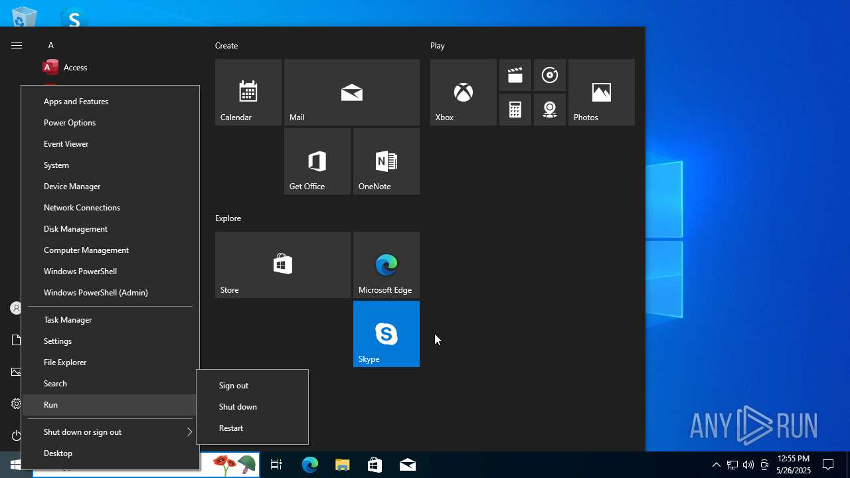This screenshot has width=850, height=478.
Task: Click the Settings gear in Start sidebar
Action: (x=17, y=404)
